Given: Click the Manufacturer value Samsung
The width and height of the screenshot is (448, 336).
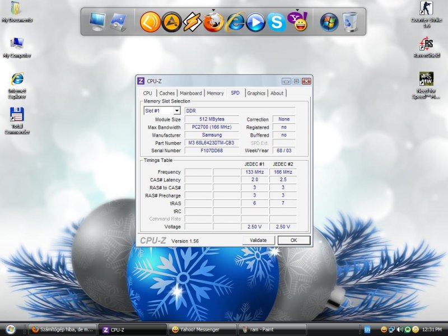Looking at the screenshot, I should [212, 135].
